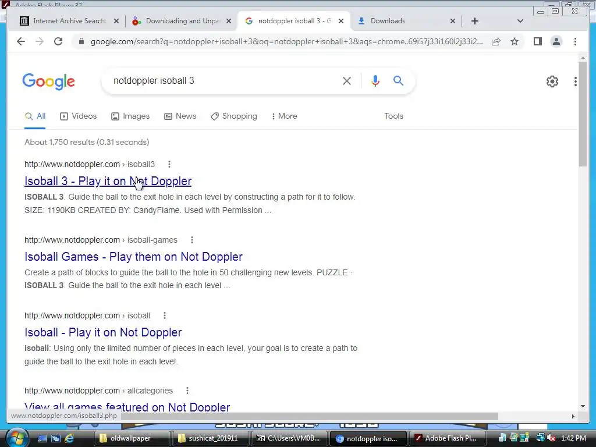Click About 1,750 results text
The height and width of the screenshot is (447, 596).
coord(87,142)
